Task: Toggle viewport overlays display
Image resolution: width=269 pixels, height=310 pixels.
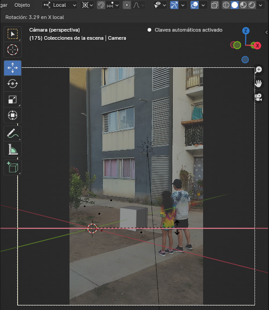Action: tap(195, 5)
